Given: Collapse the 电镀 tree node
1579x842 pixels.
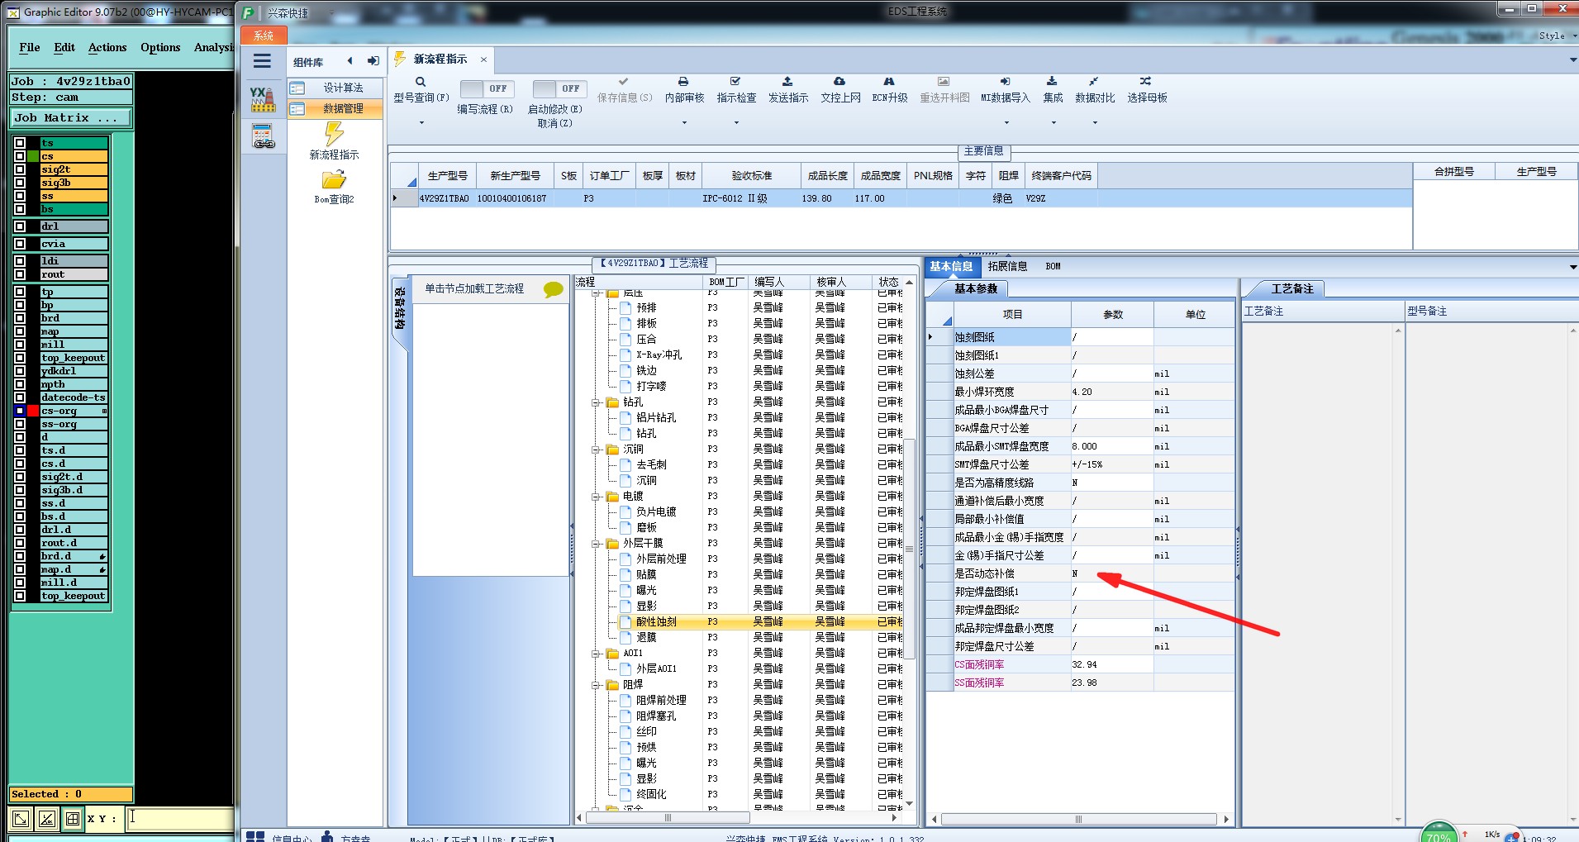Looking at the screenshot, I should [596, 497].
